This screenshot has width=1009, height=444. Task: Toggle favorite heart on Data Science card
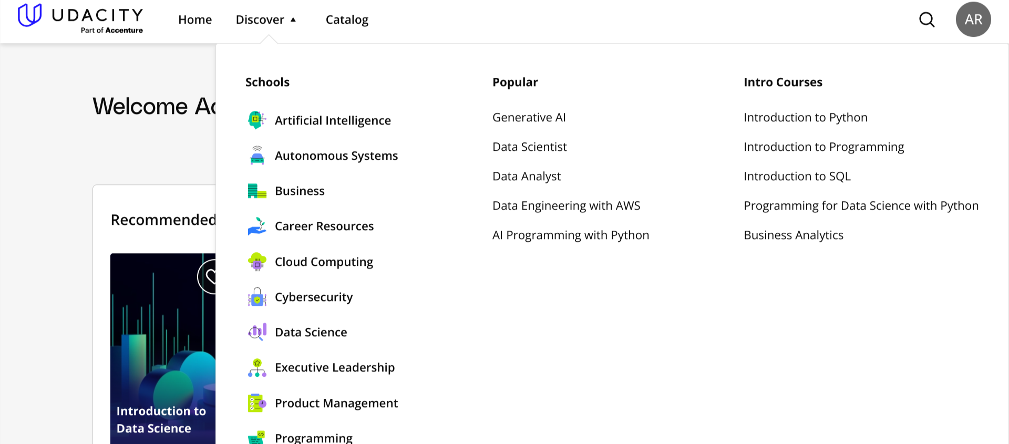tap(210, 276)
